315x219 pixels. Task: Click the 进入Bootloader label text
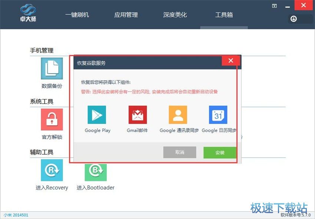click(x=96, y=188)
